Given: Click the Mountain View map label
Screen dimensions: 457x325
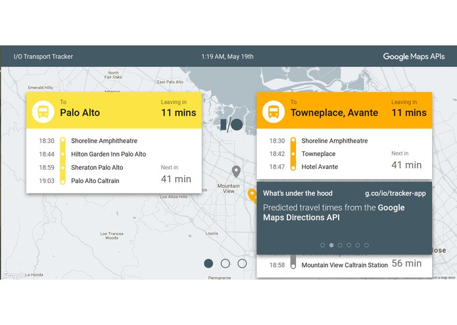Looking at the screenshot, I should tap(229, 189).
